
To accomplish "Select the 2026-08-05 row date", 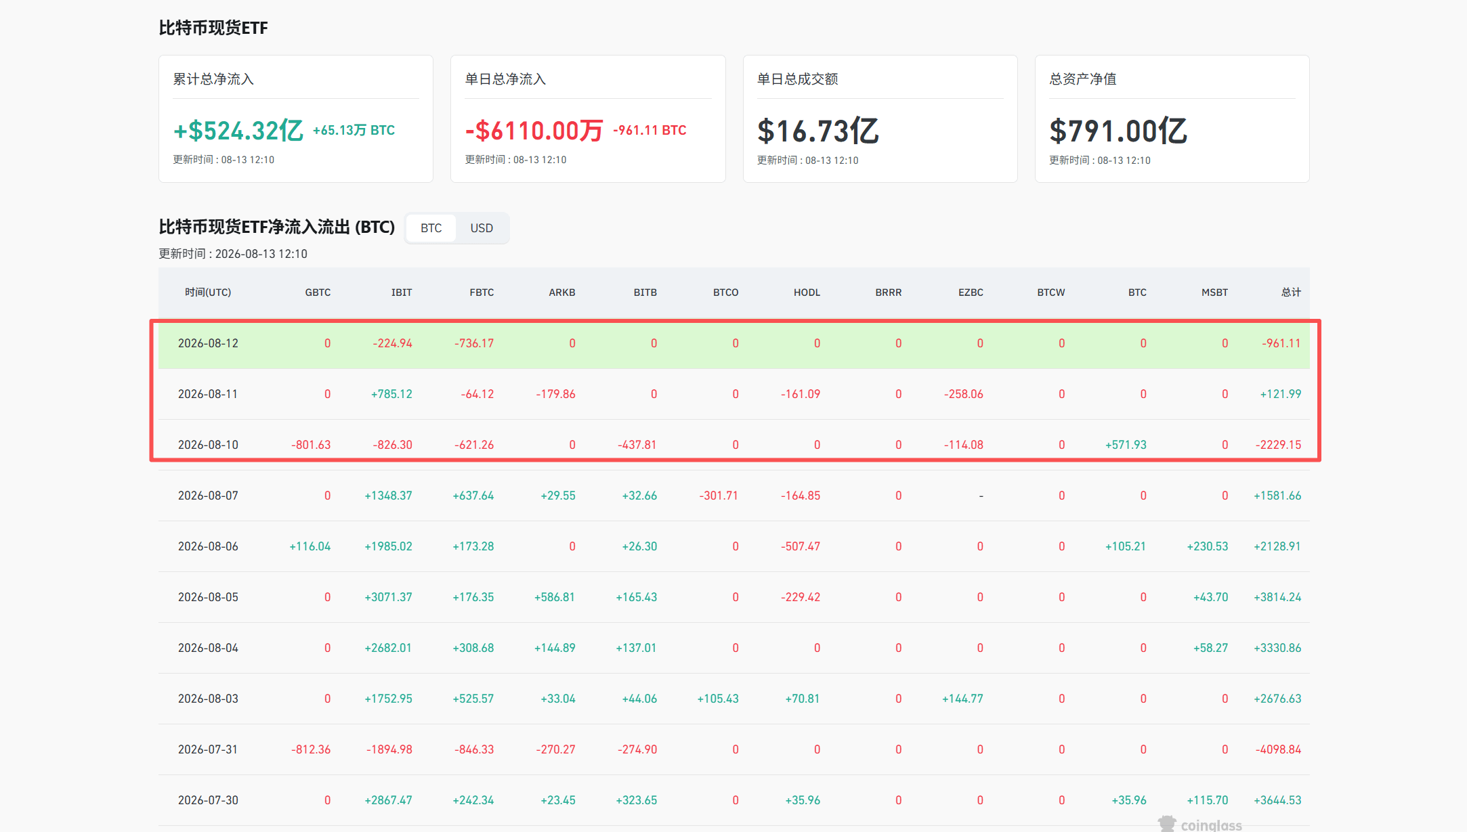I will 208,597.
